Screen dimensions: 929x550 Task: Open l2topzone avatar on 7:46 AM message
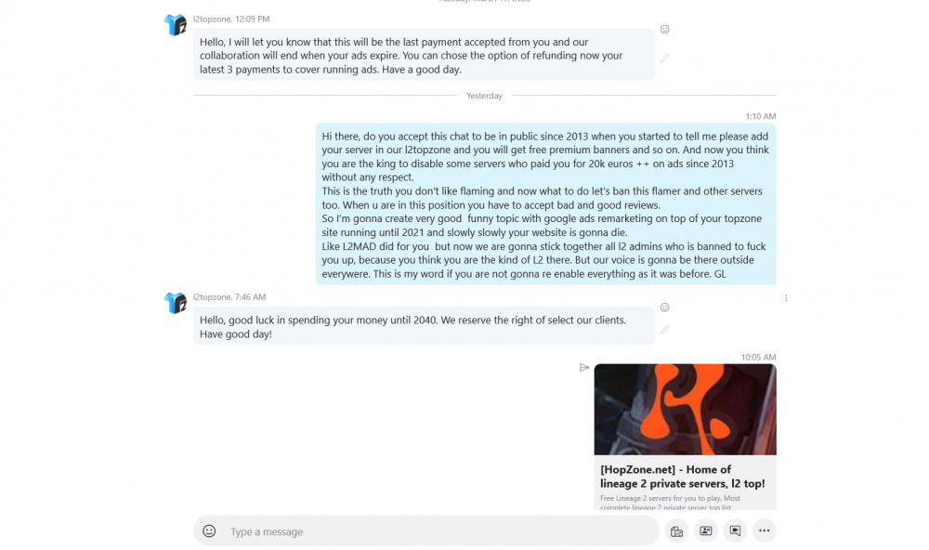click(x=176, y=303)
